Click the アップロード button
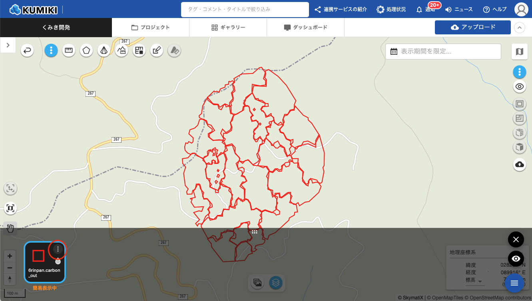The image size is (532, 301). 472,27
